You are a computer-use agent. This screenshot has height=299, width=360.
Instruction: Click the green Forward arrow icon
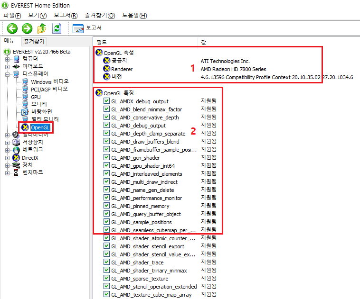[27, 28]
